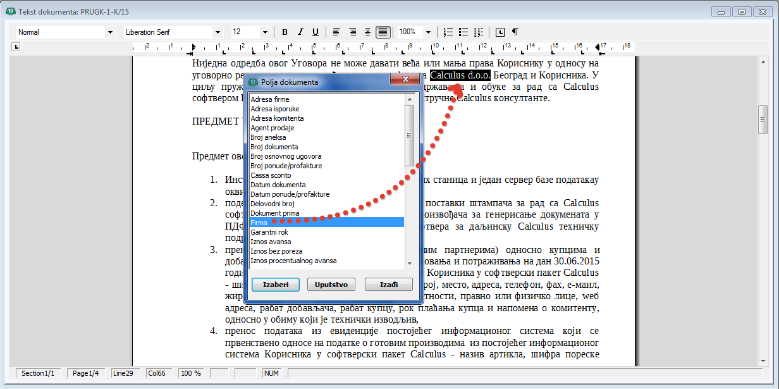This screenshot has width=779, height=389.
Task: Align text to the left
Action: pyautogui.click(x=336, y=32)
